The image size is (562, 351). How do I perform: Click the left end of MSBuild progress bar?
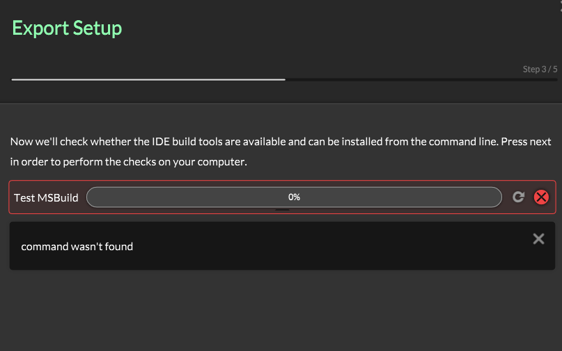pos(94,197)
